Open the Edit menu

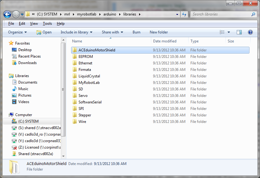pos(22,24)
